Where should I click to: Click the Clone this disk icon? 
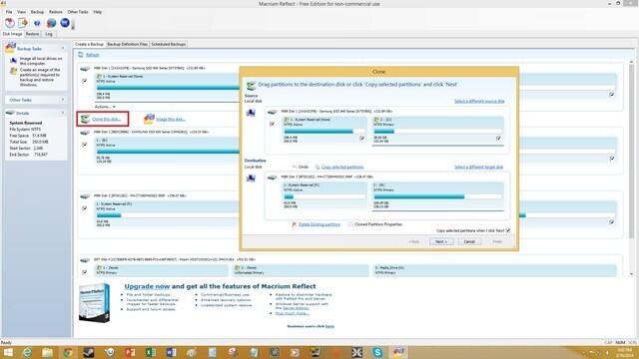tap(85, 119)
